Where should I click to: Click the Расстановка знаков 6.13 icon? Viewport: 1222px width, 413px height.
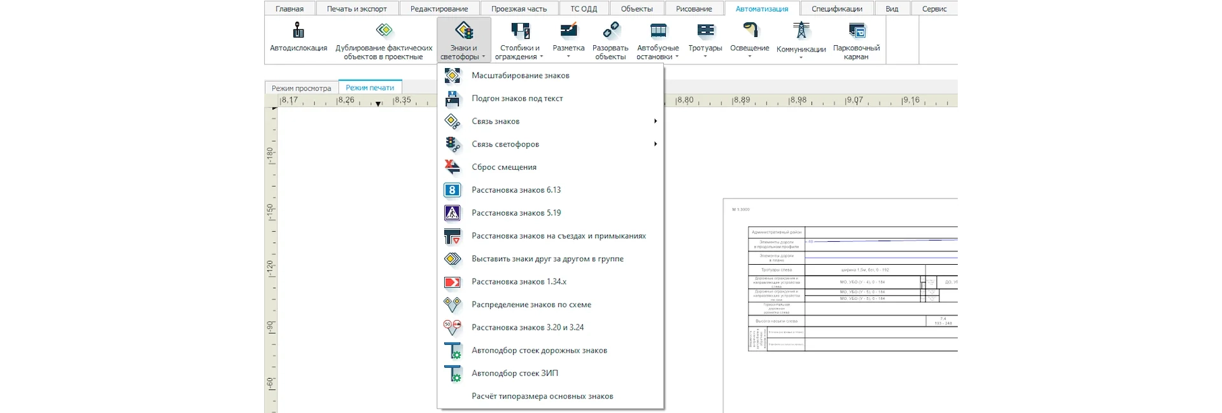(x=452, y=190)
